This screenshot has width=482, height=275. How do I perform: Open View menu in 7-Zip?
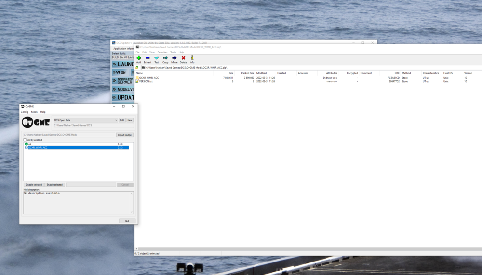pos(152,52)
